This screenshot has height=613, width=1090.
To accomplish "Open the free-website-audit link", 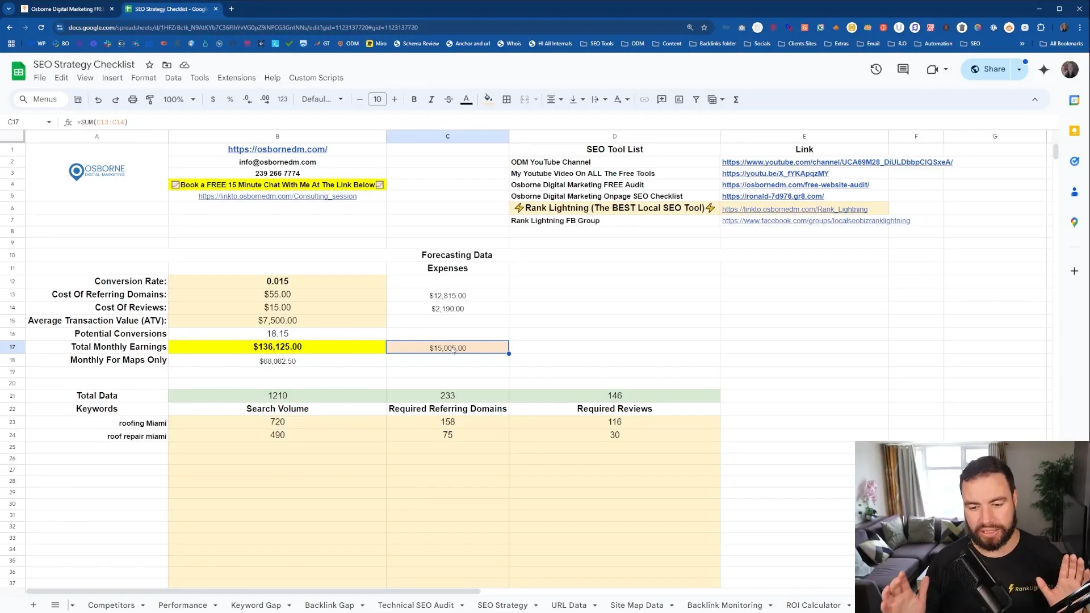I will 795,185.
